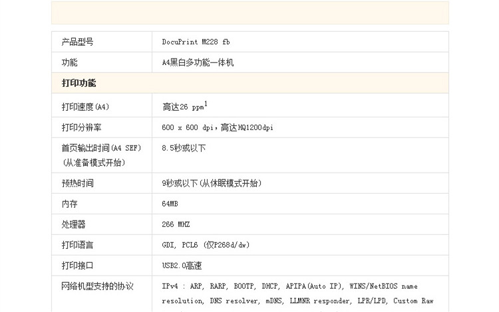Click the 高达26 ppm print speed value
499x312 pixels.
pos(183,106)
